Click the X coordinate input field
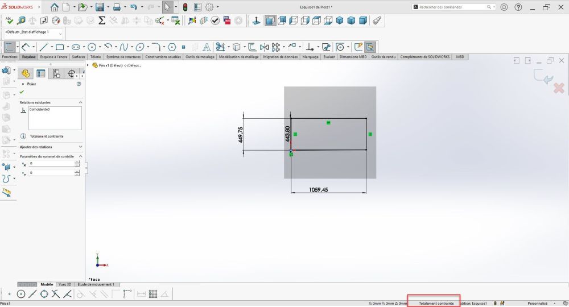The height and width of the screenshot is (307, 569). (52, 164)
